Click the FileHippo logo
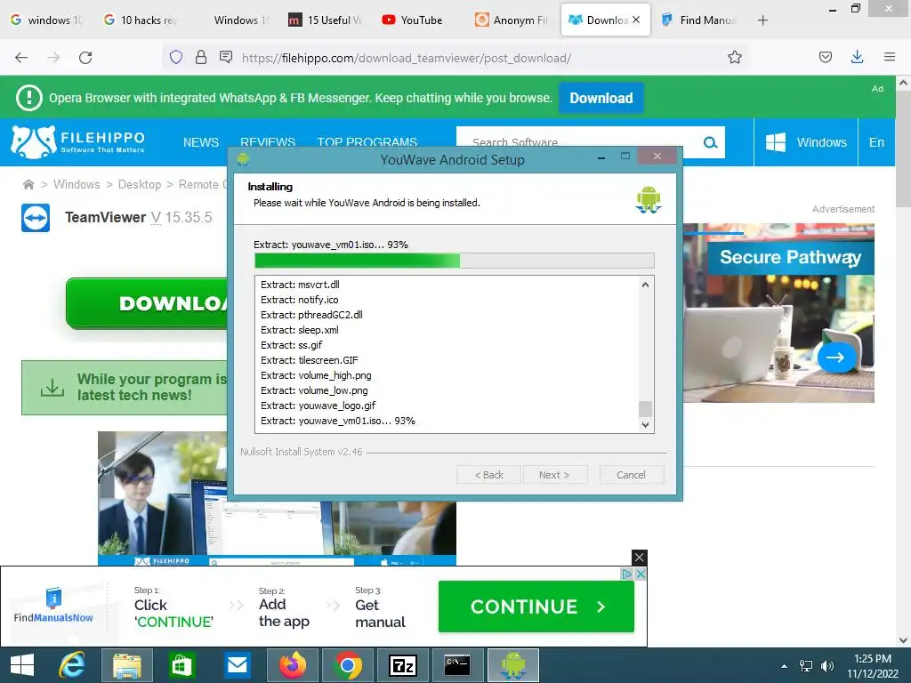The height and width of the screenshot is (683, 911). tap(78, 142)
